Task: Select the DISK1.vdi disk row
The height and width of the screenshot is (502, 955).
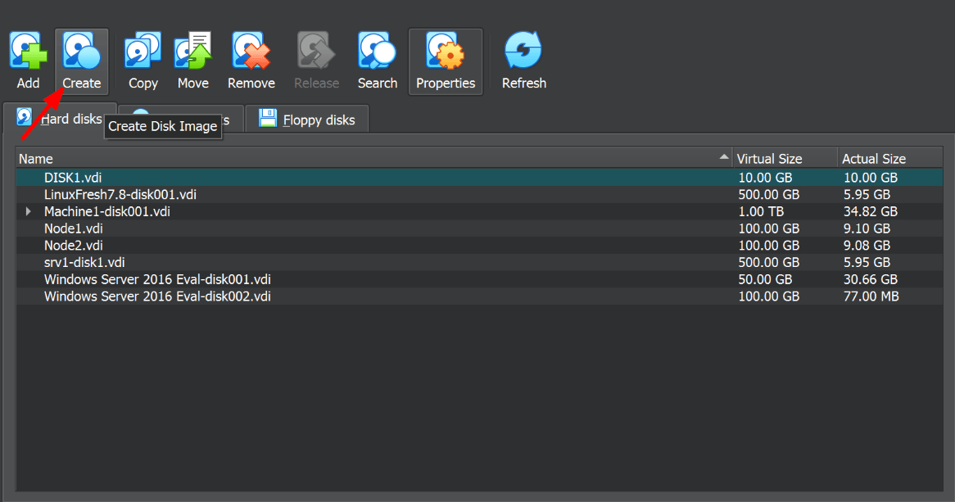Action: (x=73, y=177)
